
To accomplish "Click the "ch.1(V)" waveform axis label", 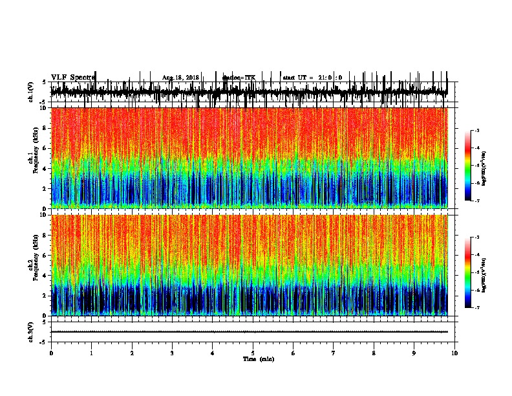I will pyautogui.click(x=30, y=92).
